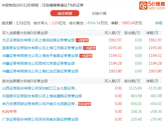Click the 1194.28 buy amount cell
Image resolution: width=167 pixels, height=125 pixels.
coord(115,63)
